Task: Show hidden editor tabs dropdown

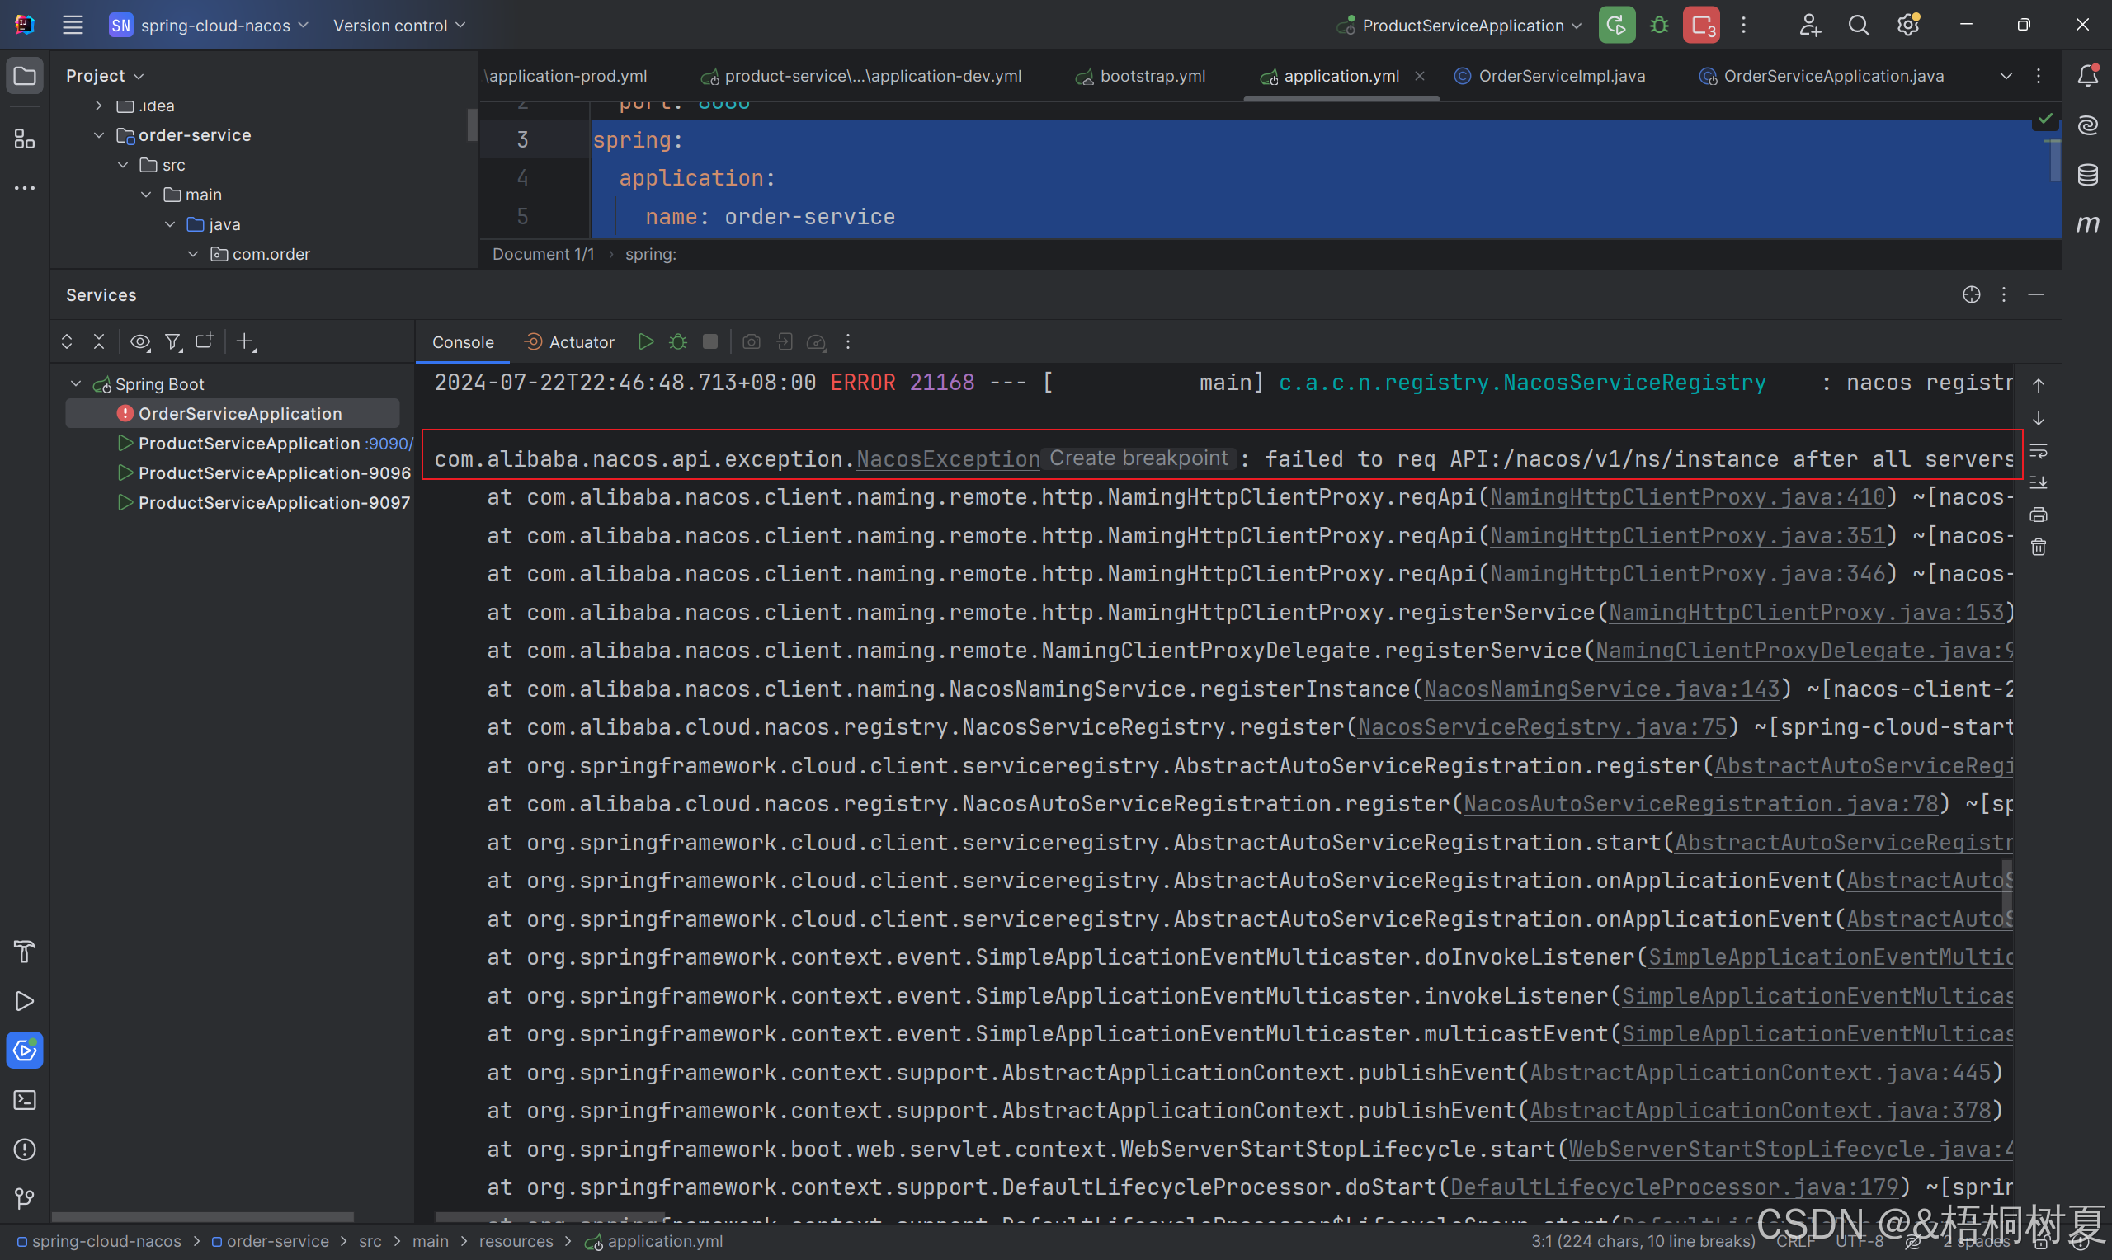Action: (2006, 76)
